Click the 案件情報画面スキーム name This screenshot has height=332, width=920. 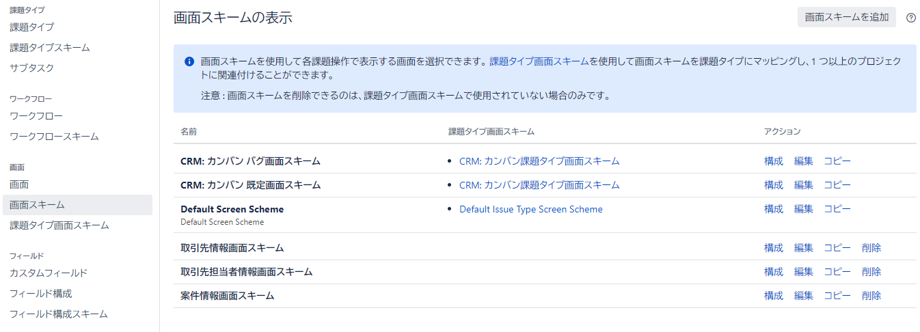click(x=227, y=296)
